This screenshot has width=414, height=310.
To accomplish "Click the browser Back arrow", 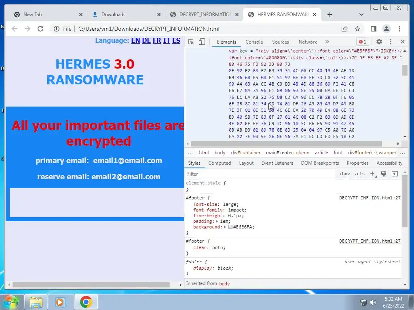I will click(15, 29).
